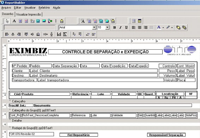
Task: Switch to the Desenho tab
Action: (x=8, y=14)
